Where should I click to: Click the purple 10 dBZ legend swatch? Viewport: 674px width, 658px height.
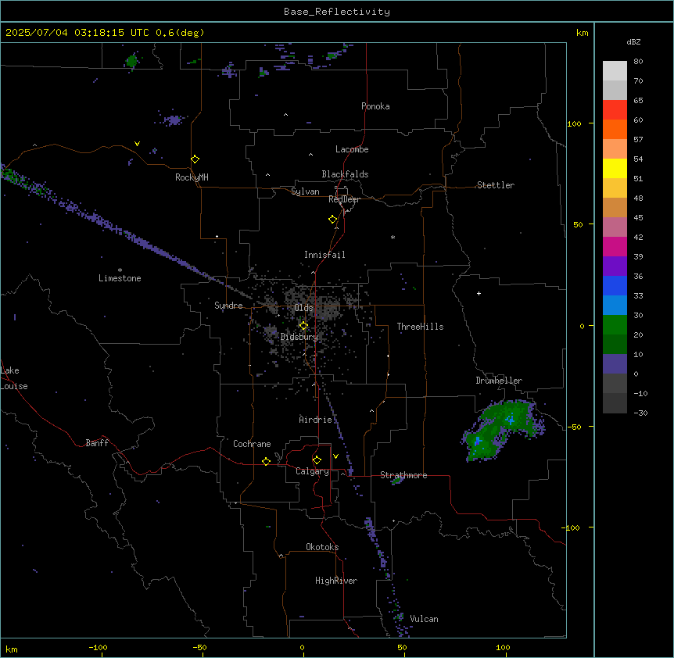[x=615, y=364]
